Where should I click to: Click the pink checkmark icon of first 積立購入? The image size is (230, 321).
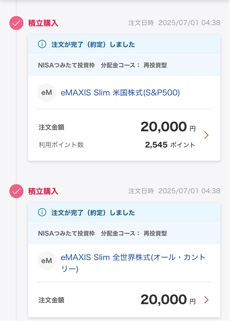pos(16,23)
